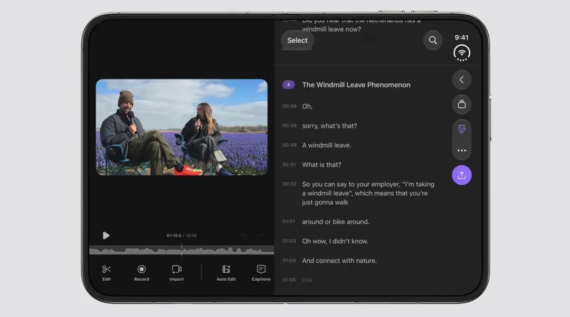The image size is (570, 317).
Task: Click transcript line 'And connect with nature.'
Action: (x=339, y=261)
